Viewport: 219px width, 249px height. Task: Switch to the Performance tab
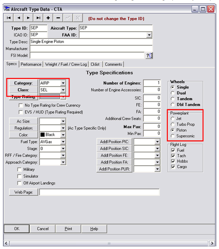coord(31,64)
